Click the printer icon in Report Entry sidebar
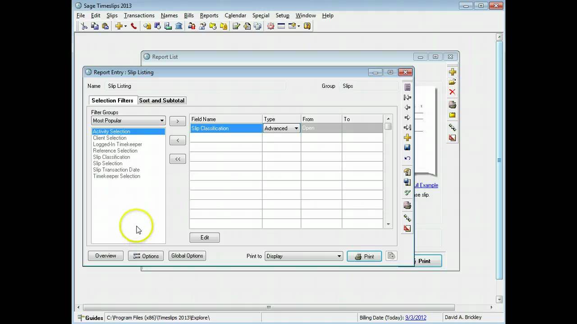 coord(408,206)
